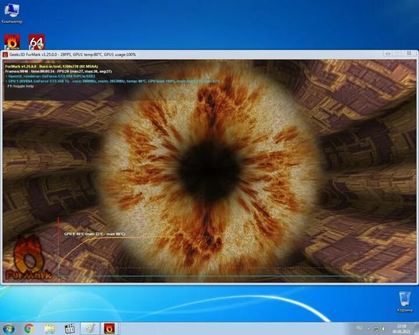This screenshot has width=419, height=335.
Task: Open the Корзина recycle bin icon
Action: click(x=404, y=302)
